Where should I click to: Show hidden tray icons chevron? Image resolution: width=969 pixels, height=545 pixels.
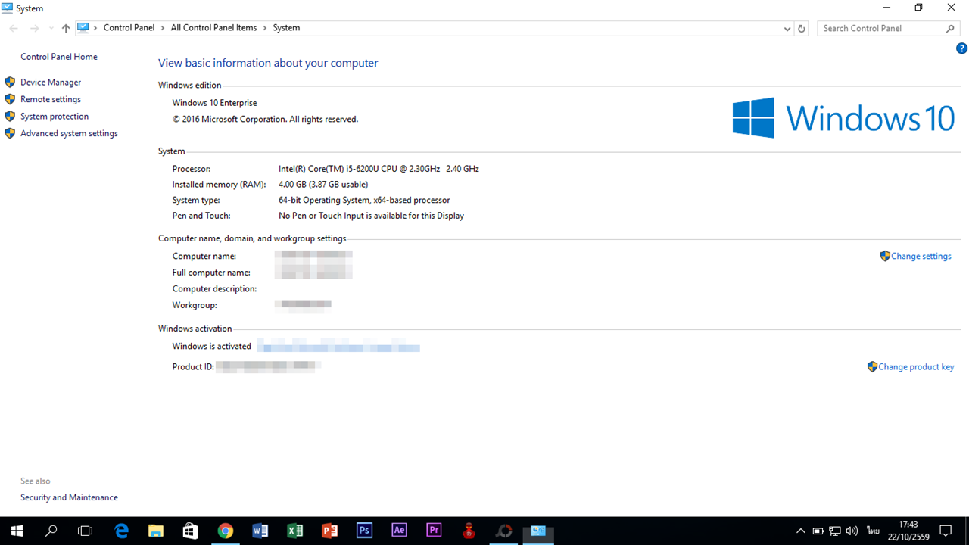pyautogui.click(x=801, y=531)
